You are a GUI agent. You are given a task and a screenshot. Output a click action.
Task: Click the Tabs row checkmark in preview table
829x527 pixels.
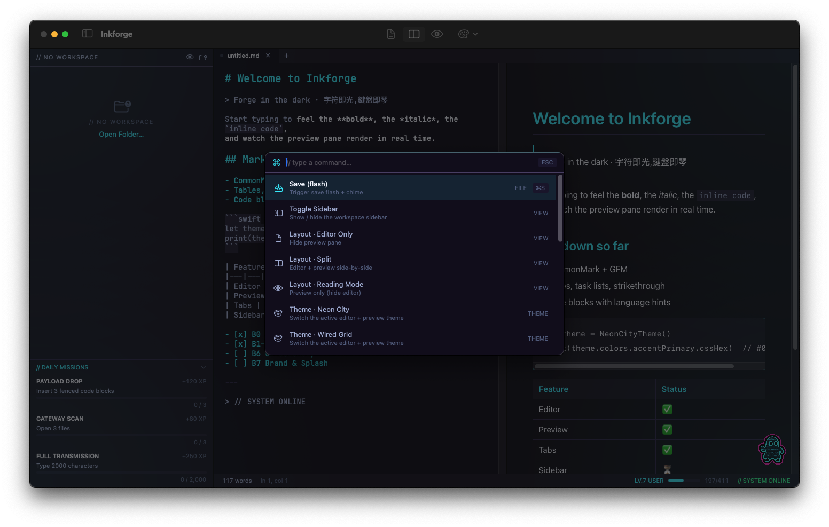tap(667, 450)
